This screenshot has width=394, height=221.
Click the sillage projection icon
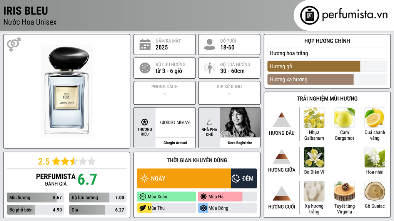click(x=210, y=68)
